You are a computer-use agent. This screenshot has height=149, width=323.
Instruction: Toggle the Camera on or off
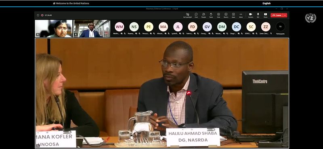250,14
